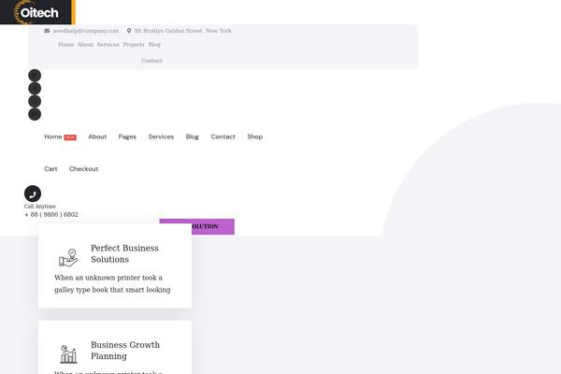
Task: Open Services link in the gray top bar
Action: click(x=108, y=45)
